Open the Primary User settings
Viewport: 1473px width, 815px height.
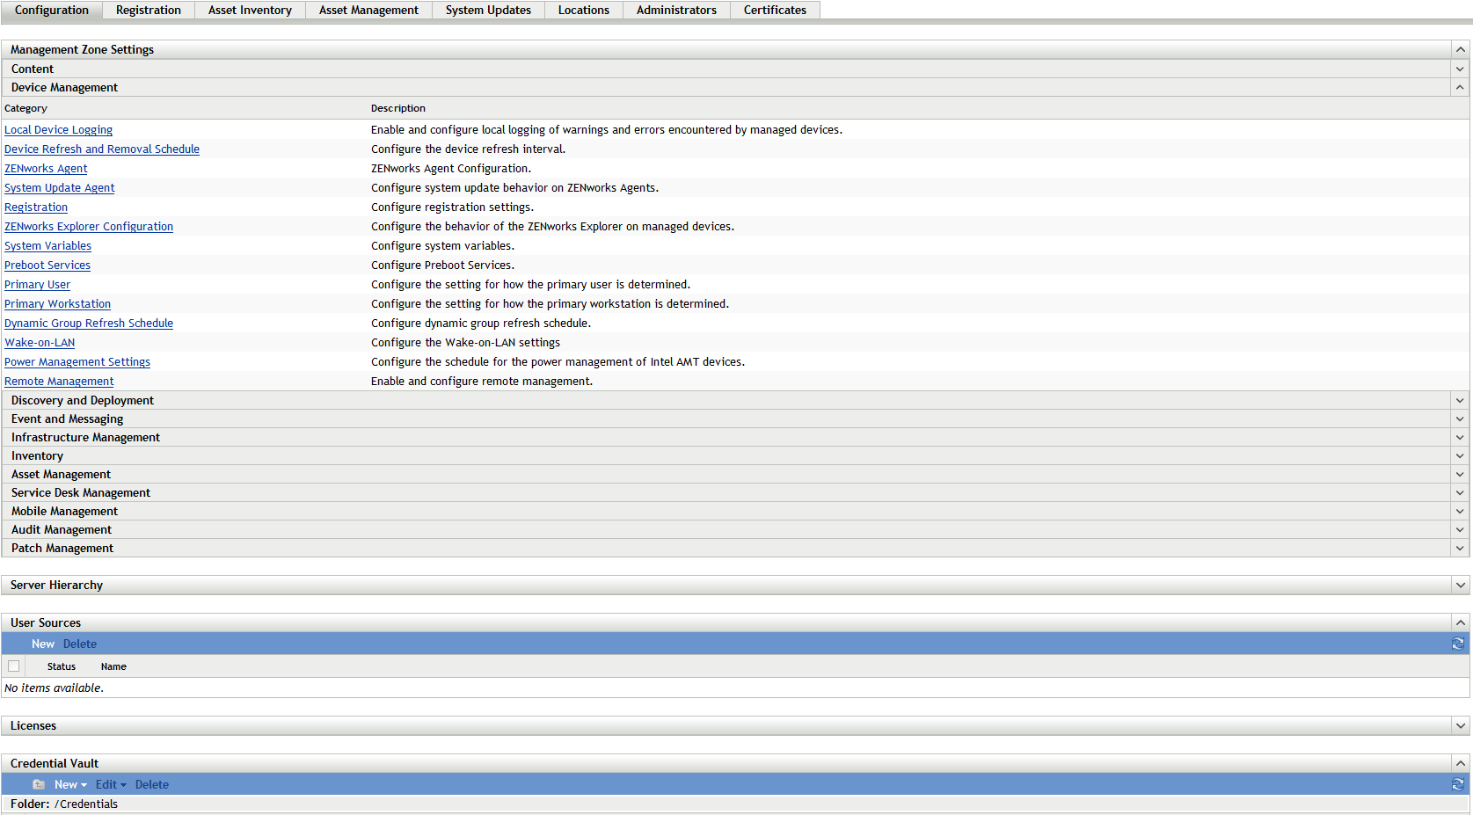tap(37, 284)
